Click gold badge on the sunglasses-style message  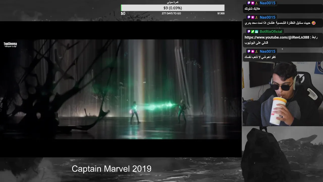click(256, 17)
